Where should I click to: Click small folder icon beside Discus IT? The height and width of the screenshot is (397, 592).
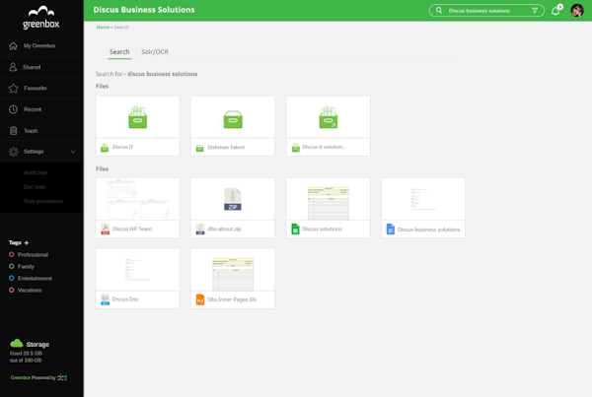coord(105,148)
